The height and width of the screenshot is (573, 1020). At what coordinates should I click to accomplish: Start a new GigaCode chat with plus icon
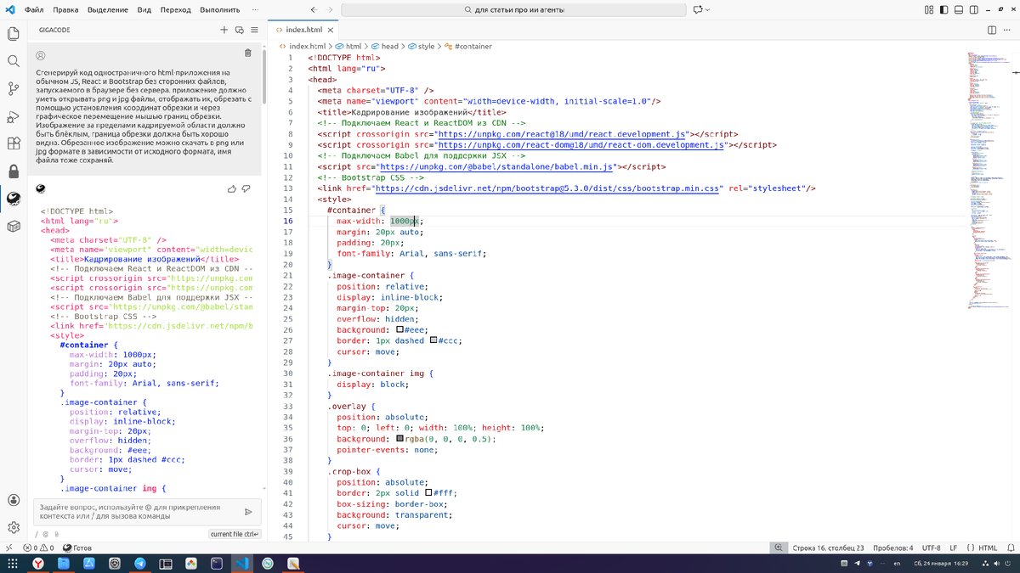[224, 29]
